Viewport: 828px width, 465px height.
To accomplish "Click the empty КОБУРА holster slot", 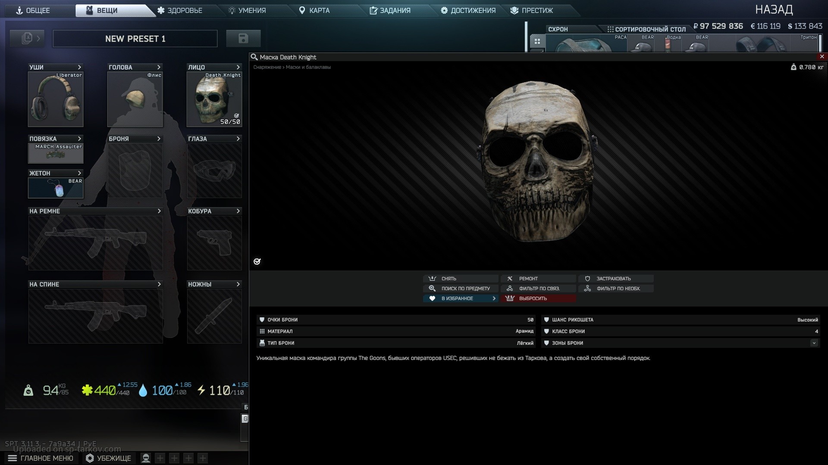I will (x=214, y=243).
